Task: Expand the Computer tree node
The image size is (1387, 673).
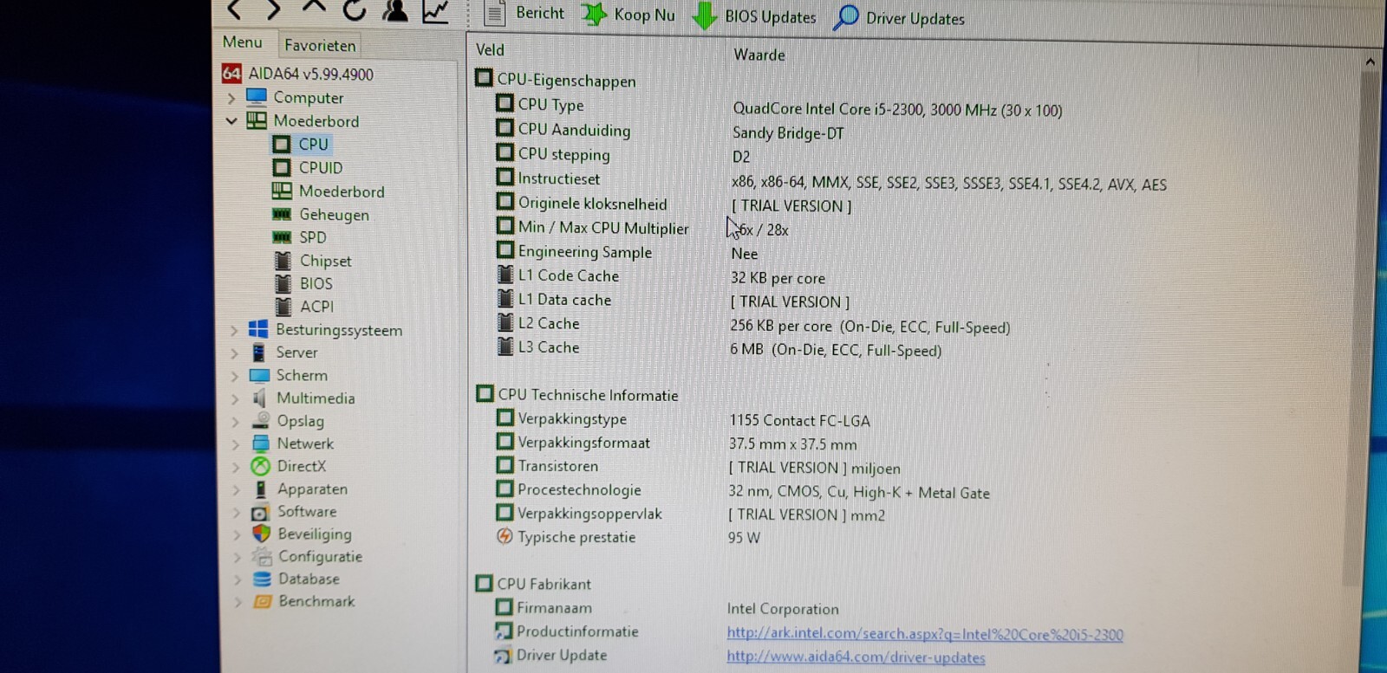Action: (231, 98)
